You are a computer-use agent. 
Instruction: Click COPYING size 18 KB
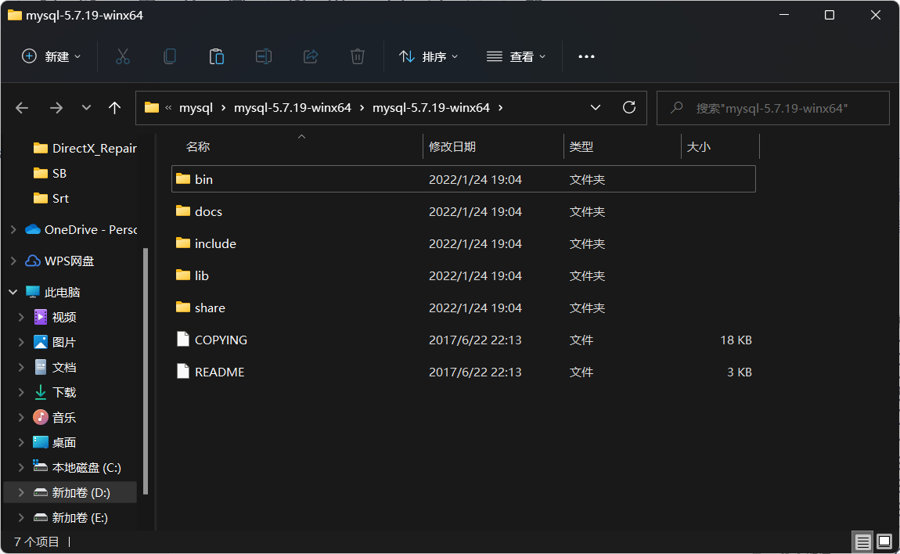(736, 340)
